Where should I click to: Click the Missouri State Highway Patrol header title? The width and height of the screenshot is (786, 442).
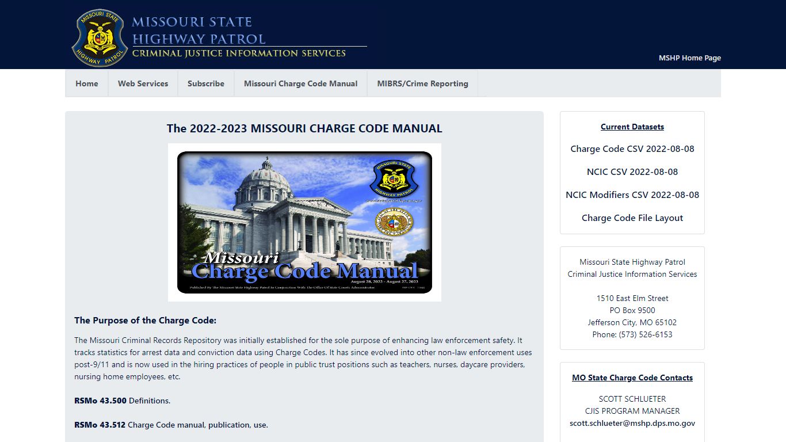(x=199, y=31)
